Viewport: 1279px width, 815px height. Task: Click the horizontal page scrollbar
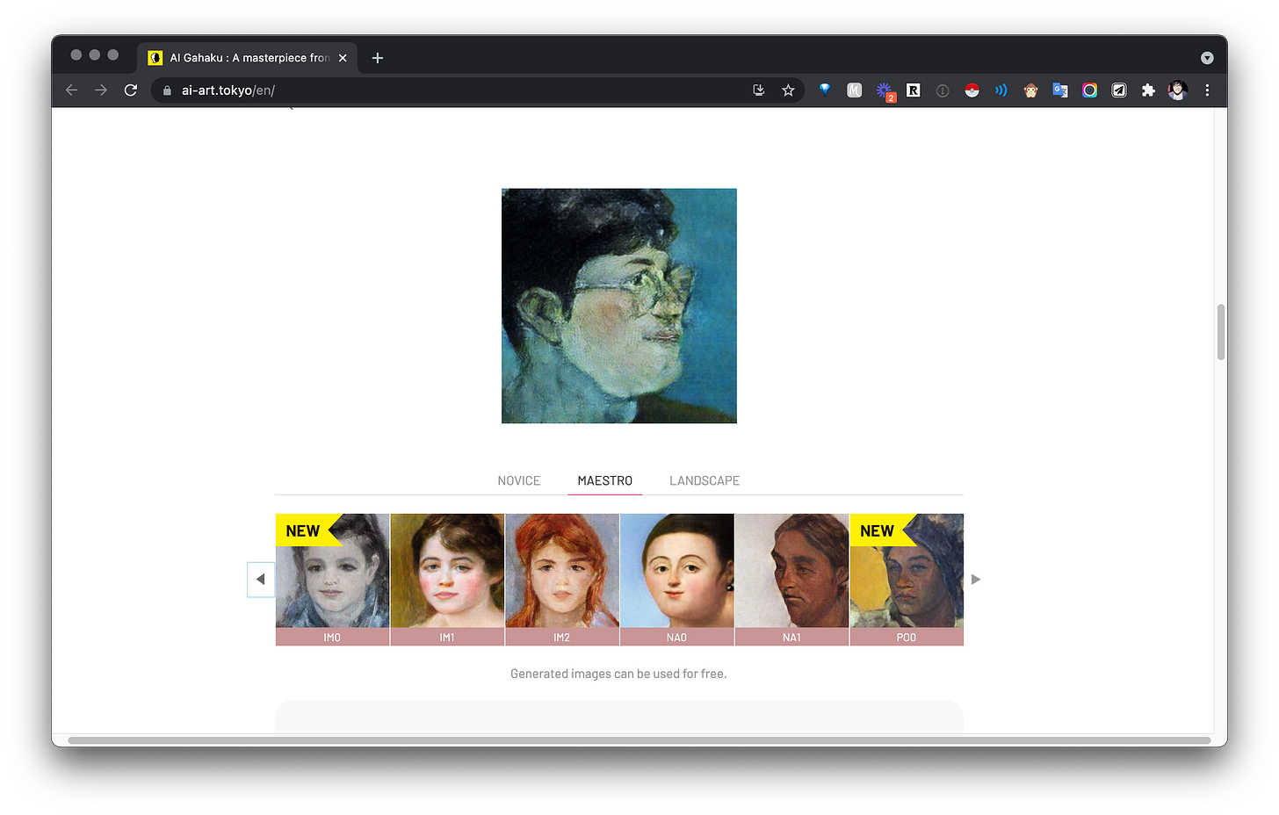pos(639,740)
